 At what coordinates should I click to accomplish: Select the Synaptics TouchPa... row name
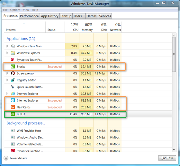coord(30,60)
